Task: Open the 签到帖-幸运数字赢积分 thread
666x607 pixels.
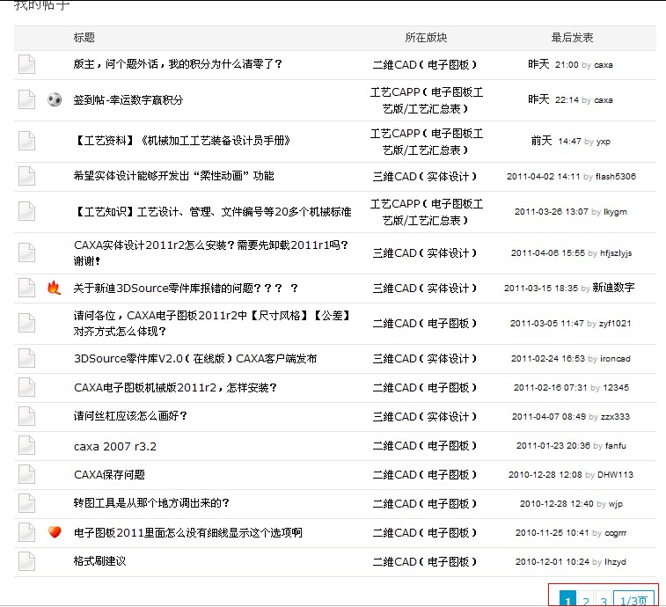Action: tap(128, 99)
